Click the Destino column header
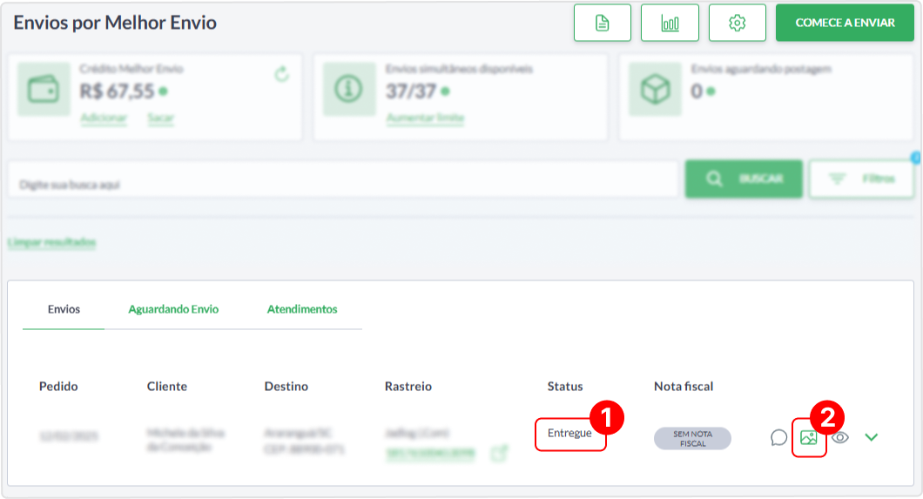 tap(286, 386)
